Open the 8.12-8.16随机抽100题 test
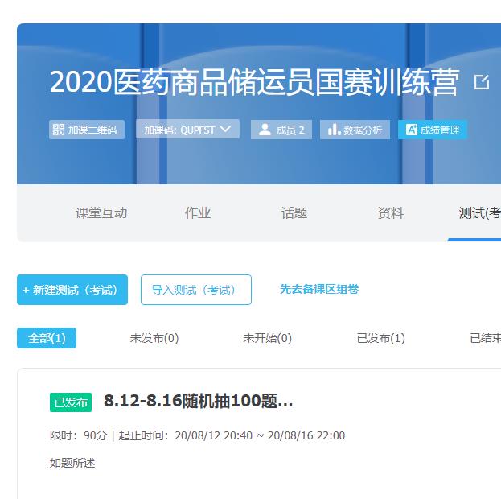This screenshot has height=499, width=501. coord(199,401)
